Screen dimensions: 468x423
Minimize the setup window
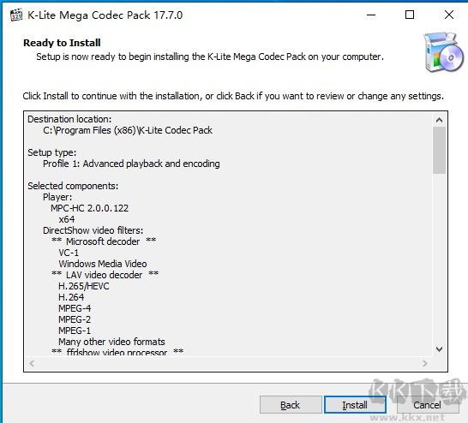click(371, 15)
